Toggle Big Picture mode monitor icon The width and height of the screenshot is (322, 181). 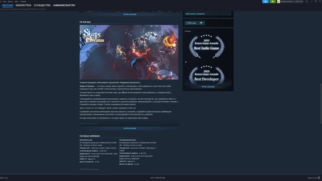click(306, 2)
